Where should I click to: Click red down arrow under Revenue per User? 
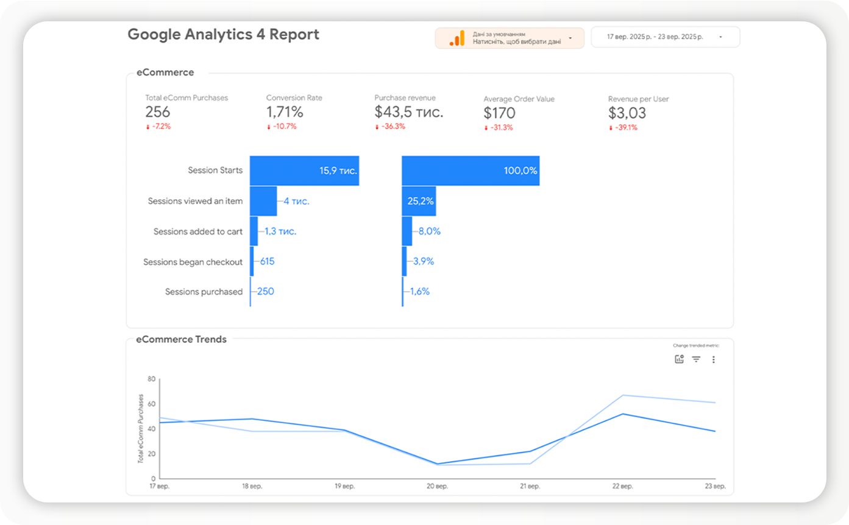611,128
